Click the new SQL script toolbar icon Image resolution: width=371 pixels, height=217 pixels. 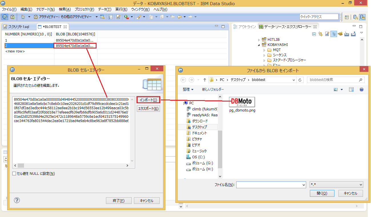(118, 17)
